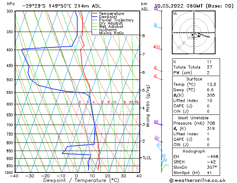237x183 pixels.
Task: Click the Hodograph section heading in table
Action: [194, 151]
